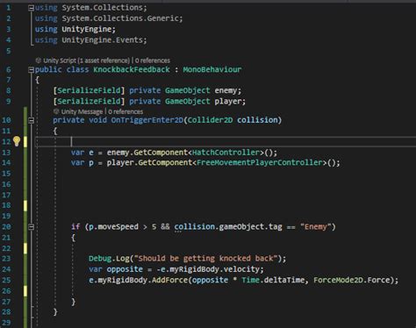Collapse the if statement block

(31, 227)
